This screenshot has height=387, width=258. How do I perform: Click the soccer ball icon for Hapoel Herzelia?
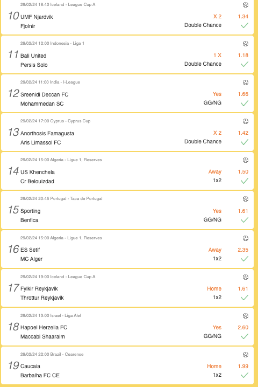(246, 316)
